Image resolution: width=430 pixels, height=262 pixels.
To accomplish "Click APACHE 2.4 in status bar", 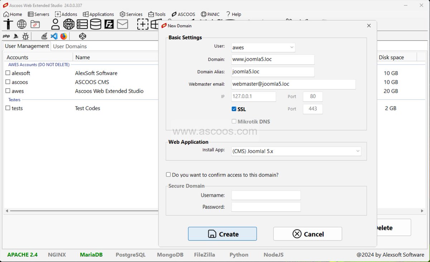I will click(x=22, y=254).
